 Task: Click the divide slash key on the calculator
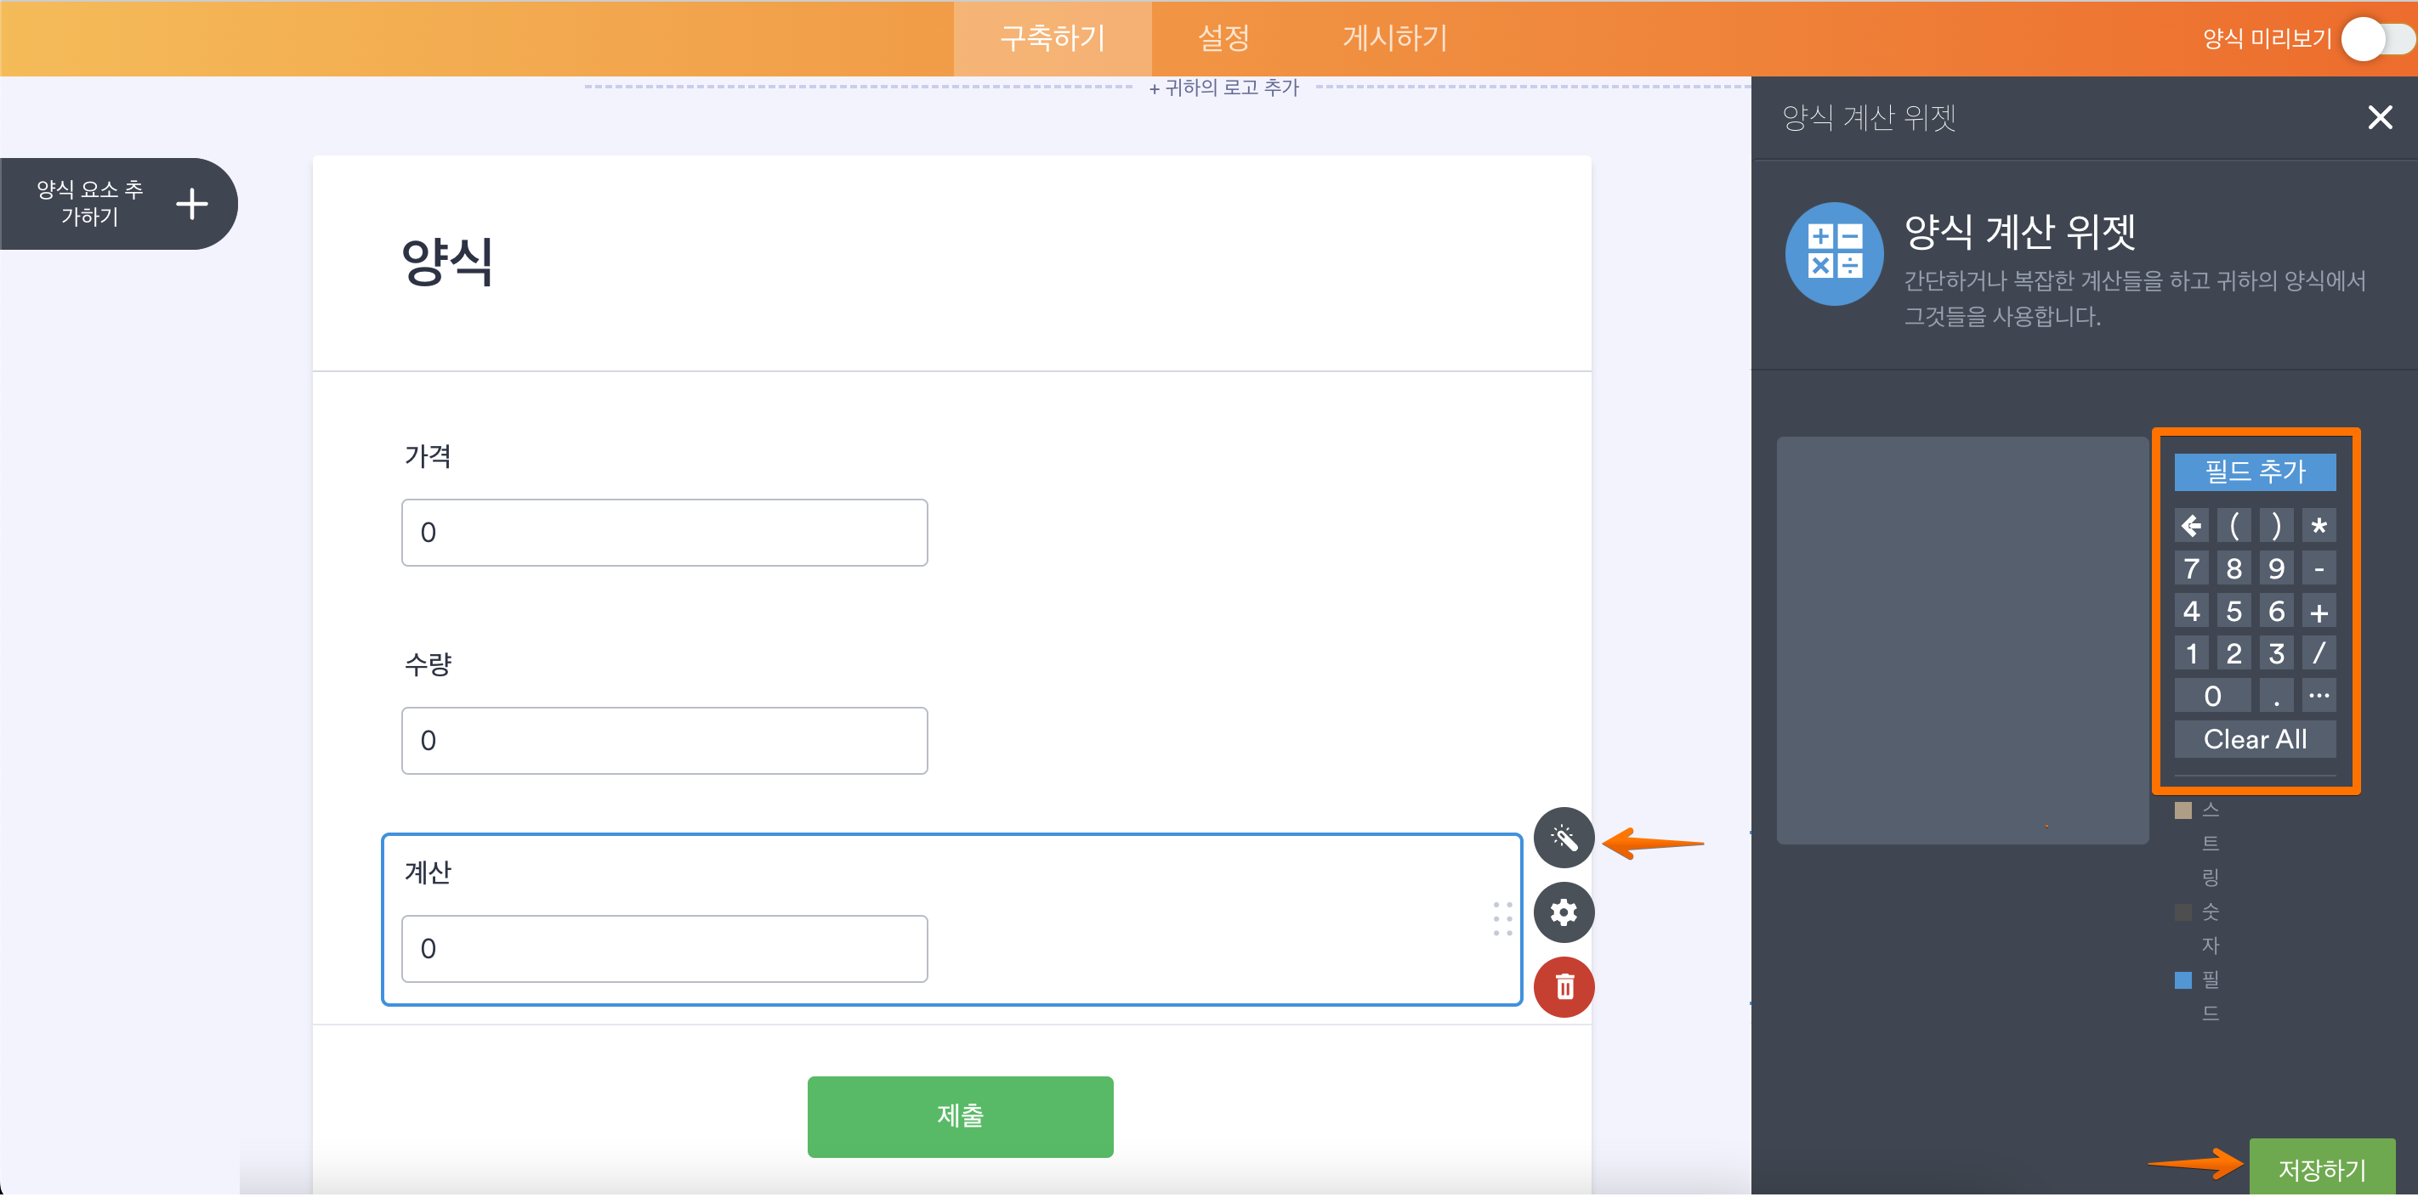coord(2318,653)
